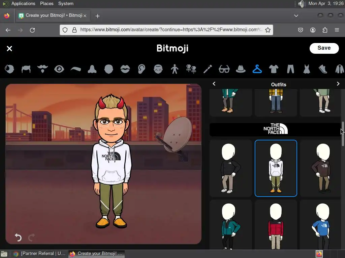
Task: Switch to Partner Referral taskbar window
Action: pyautogui.click(x=40, y=254)
